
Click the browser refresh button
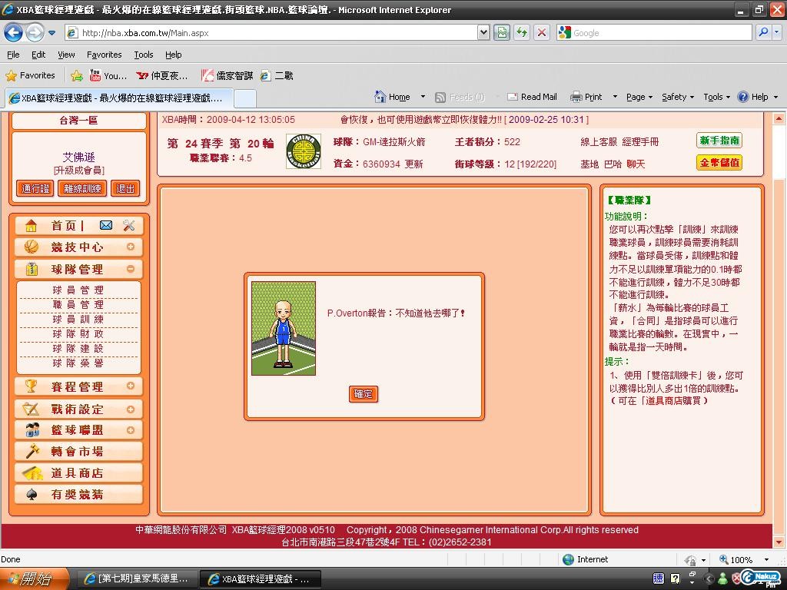pos(522,32)
